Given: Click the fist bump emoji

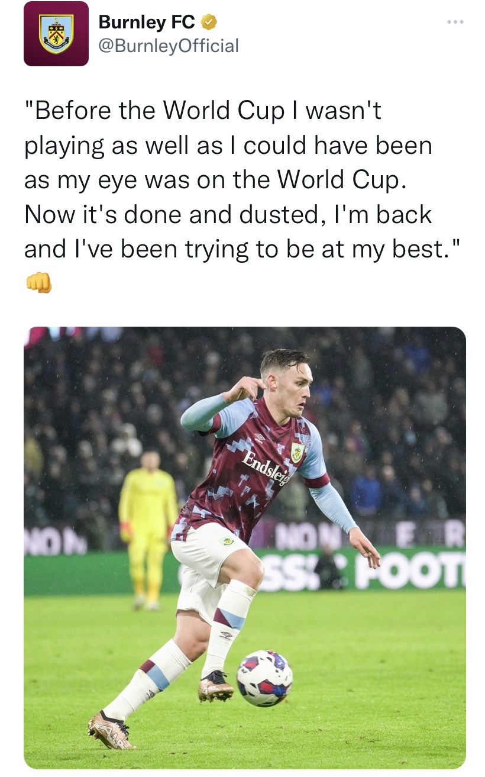Looking at the screenshot, I should point(38,283).
